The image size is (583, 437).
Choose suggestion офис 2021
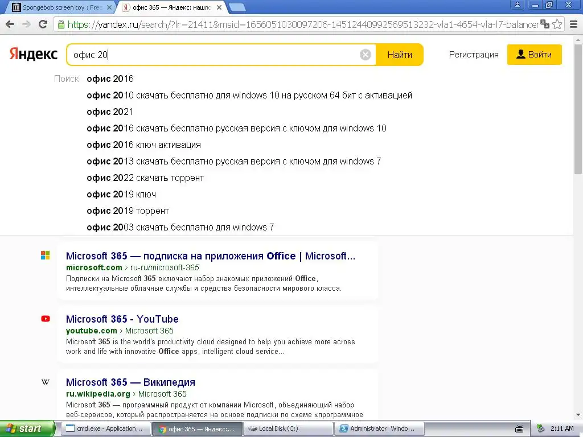pos(110,112)
